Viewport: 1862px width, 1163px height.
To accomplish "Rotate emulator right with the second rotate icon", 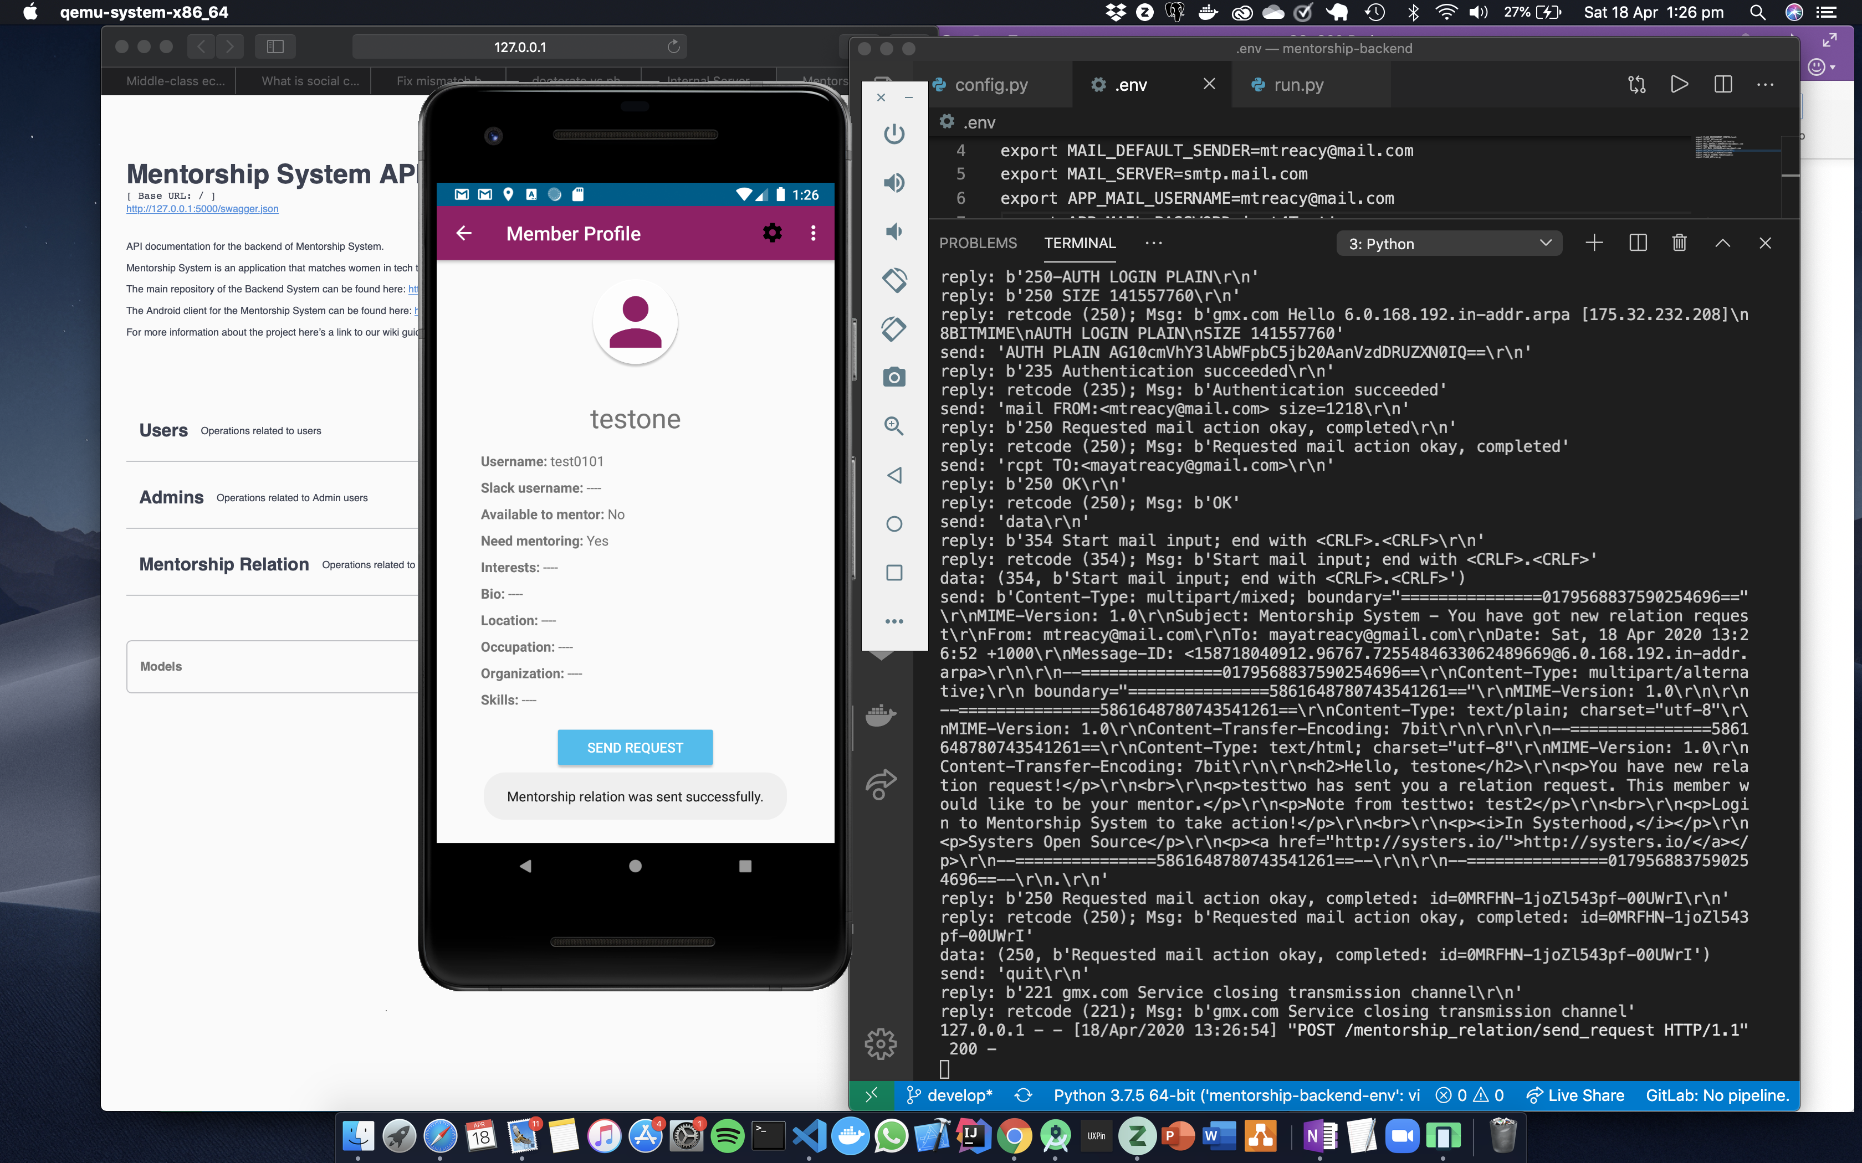I will (x=894, y=328).
